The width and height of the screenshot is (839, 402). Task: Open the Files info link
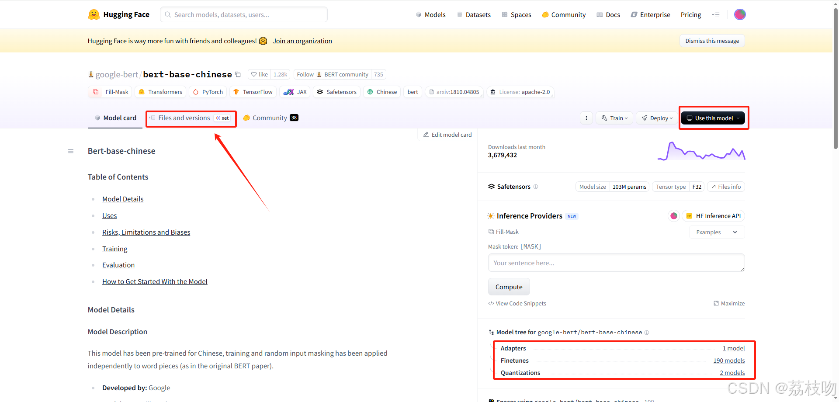726,187
